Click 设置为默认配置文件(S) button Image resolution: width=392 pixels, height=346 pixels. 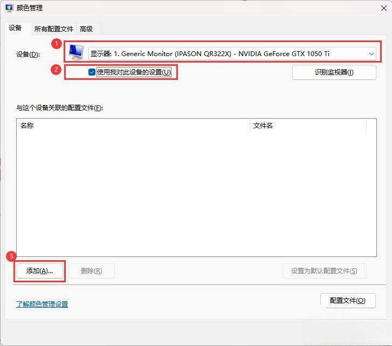(x=324, y=271)
